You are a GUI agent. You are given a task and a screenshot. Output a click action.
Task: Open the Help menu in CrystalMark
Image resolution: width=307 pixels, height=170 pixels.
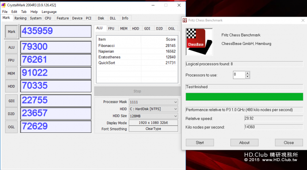click(x=34, y=12)
